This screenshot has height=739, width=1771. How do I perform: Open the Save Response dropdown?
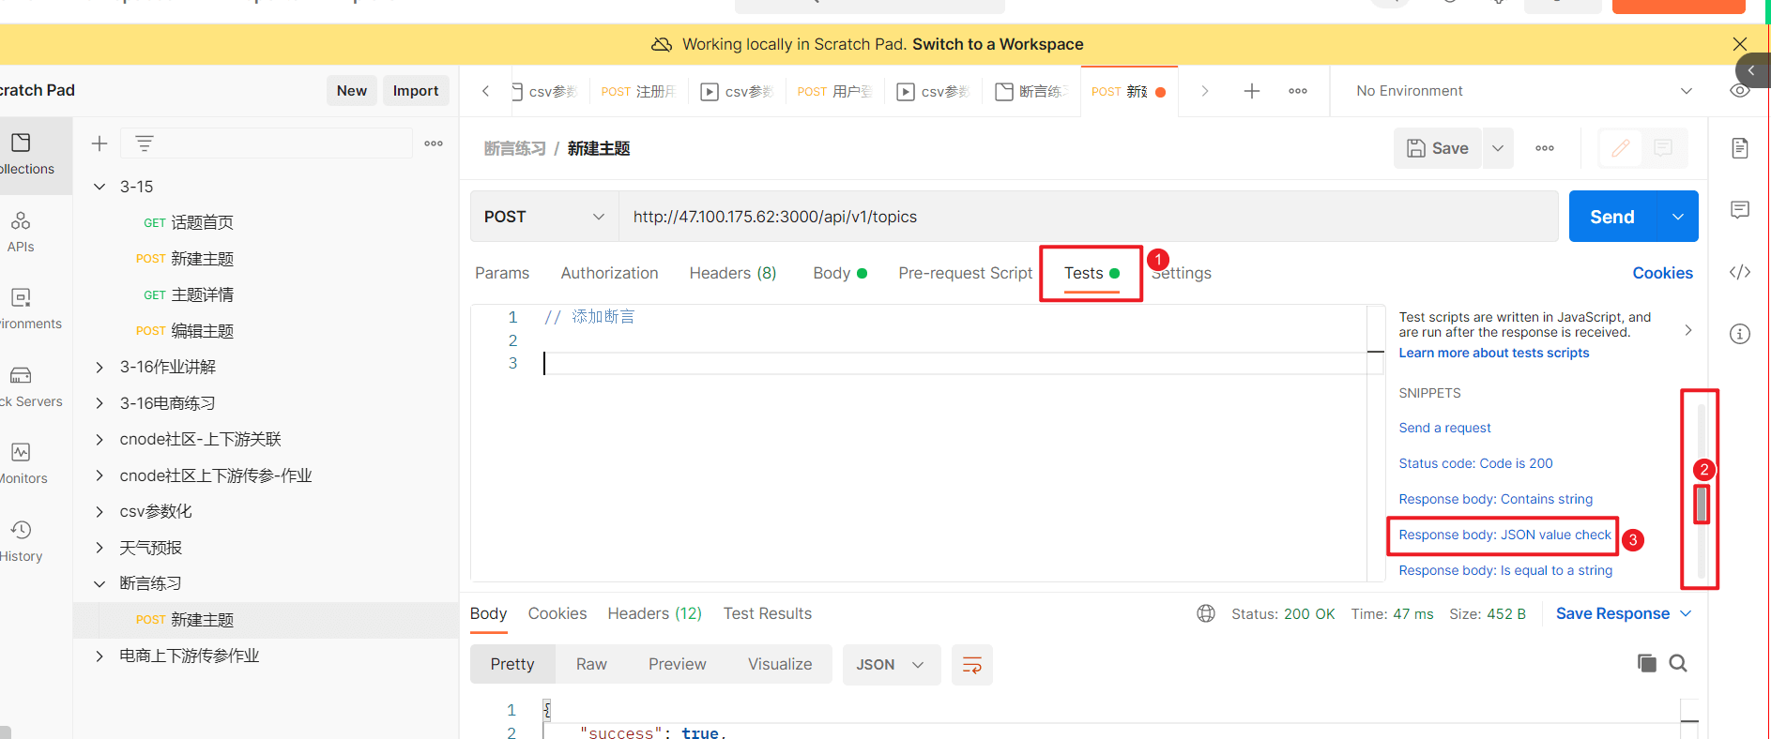pos(1625,613)
